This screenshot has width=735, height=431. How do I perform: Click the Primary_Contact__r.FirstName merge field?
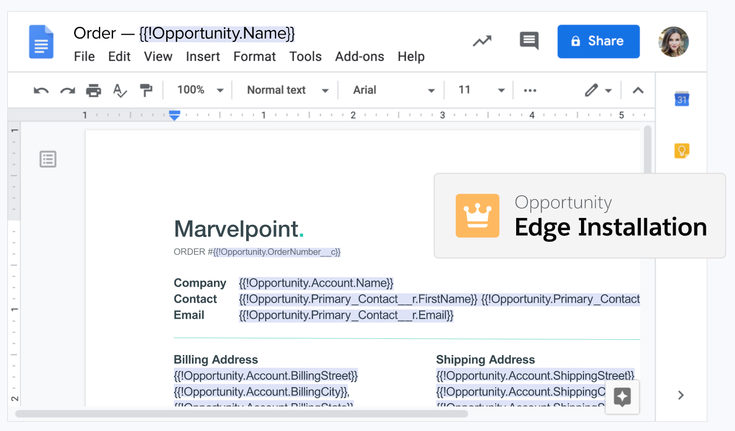tap(358, 299)
